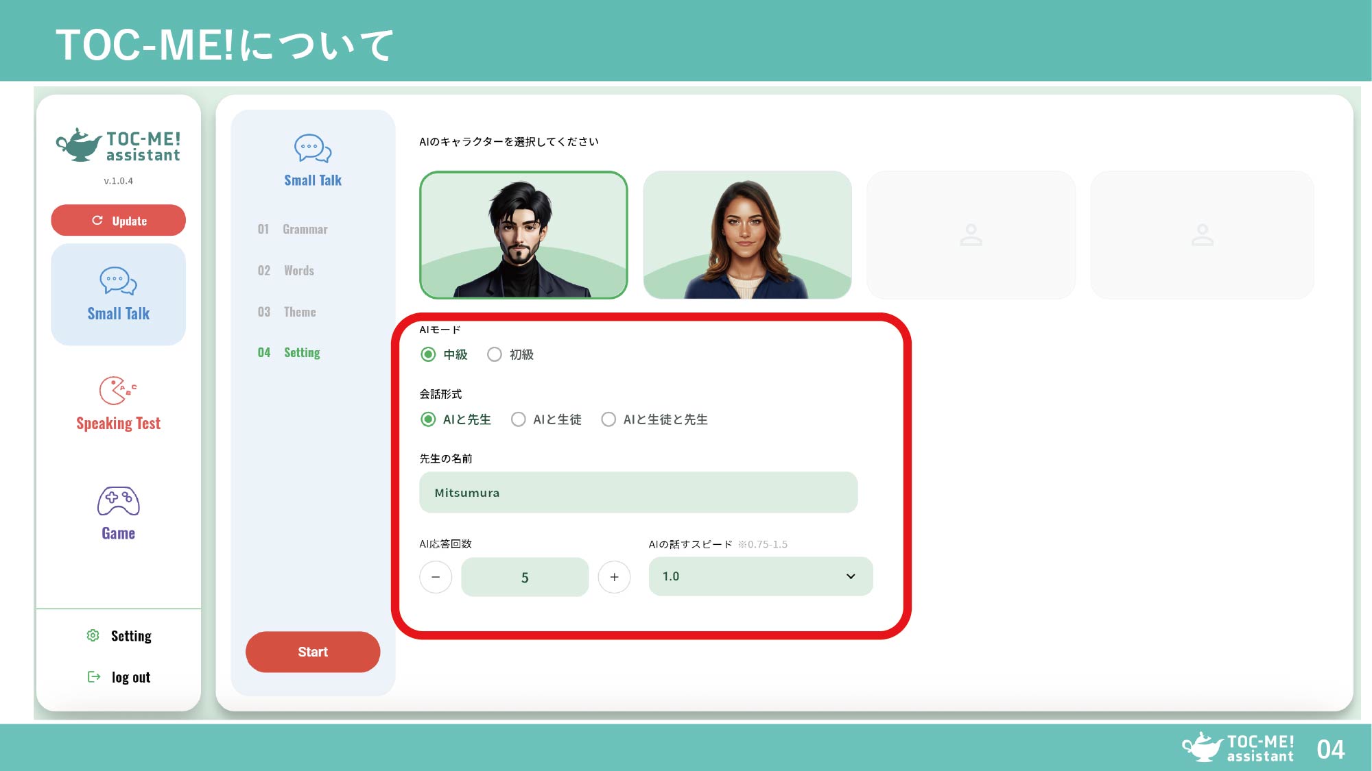This screenshot has height=771, width=1372.
Task: Click the teacher name field Mitsumura
Action: [638, 493]
